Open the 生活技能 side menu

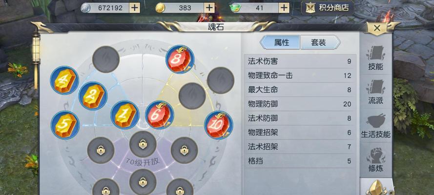(x=375, y=126)
